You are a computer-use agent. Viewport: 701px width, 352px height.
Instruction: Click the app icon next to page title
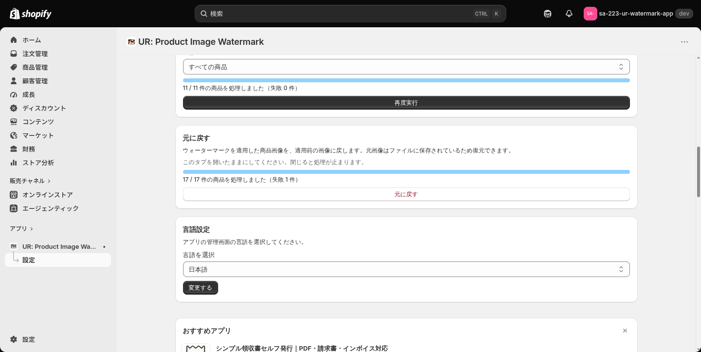[x=131, y=42]
